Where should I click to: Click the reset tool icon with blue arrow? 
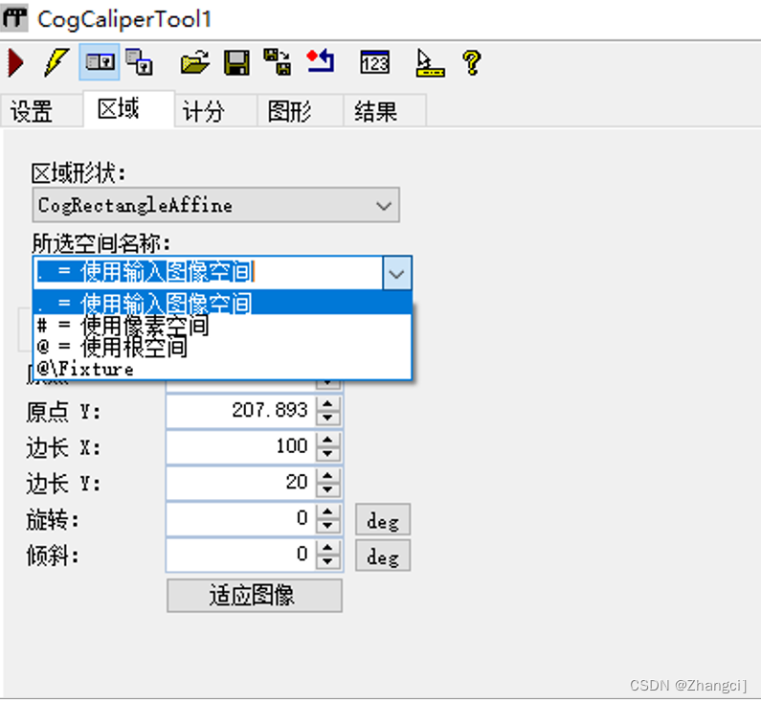321,61
